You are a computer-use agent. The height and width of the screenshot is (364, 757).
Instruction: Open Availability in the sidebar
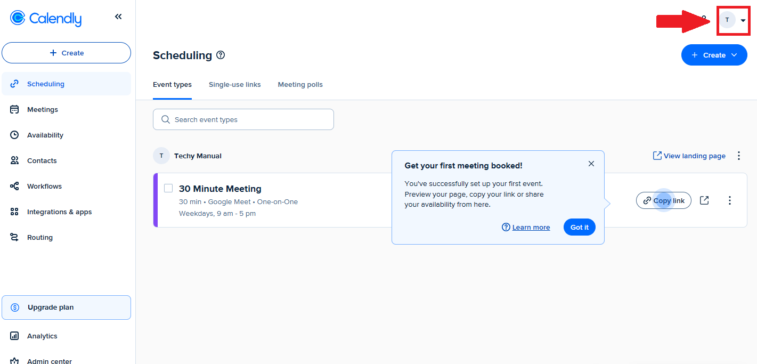coord(45,135)
